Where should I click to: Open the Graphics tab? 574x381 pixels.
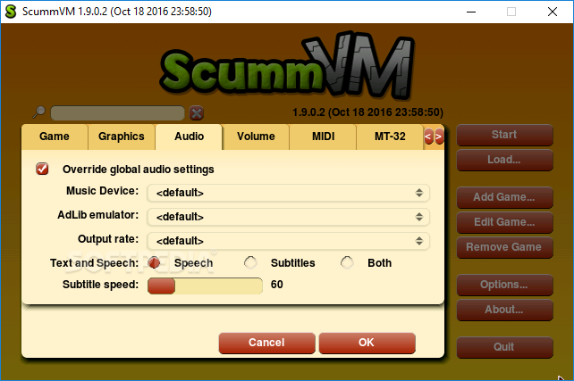coord(122,137)
